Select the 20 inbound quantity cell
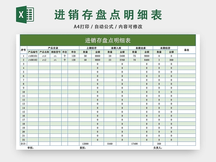 (x=110, y=56)
